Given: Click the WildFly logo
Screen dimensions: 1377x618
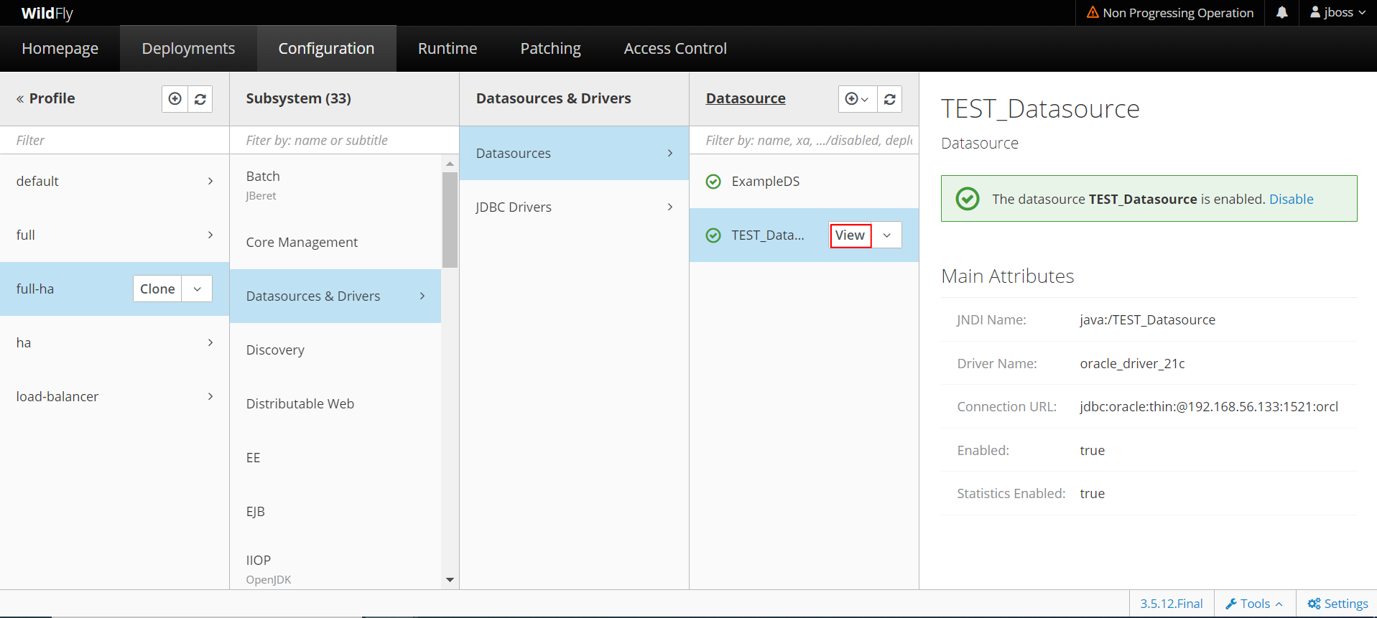Looking at the screenshot, I should click(47, 13).
